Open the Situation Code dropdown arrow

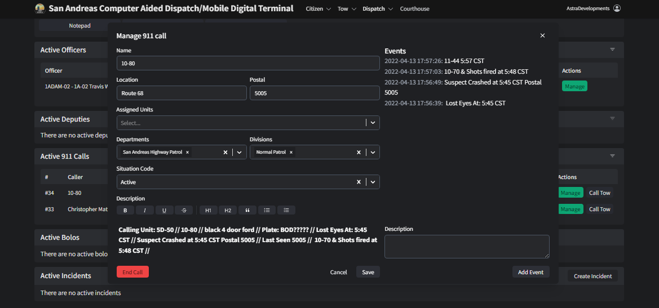tap(373, 182)
